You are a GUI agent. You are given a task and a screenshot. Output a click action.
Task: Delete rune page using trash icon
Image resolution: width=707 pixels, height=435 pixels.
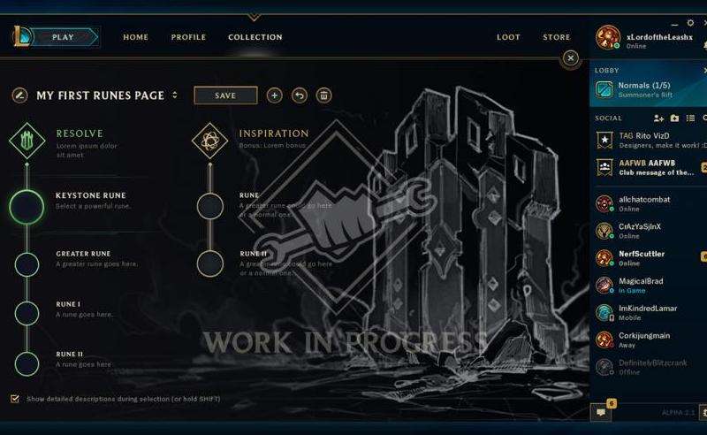(323, 95)
